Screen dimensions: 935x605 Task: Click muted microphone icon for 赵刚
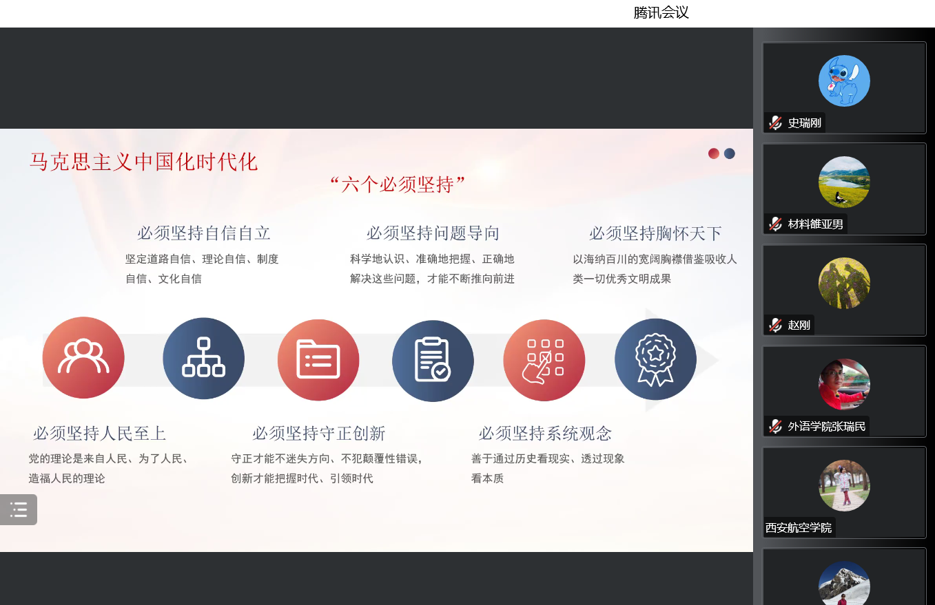pos(775,326)
